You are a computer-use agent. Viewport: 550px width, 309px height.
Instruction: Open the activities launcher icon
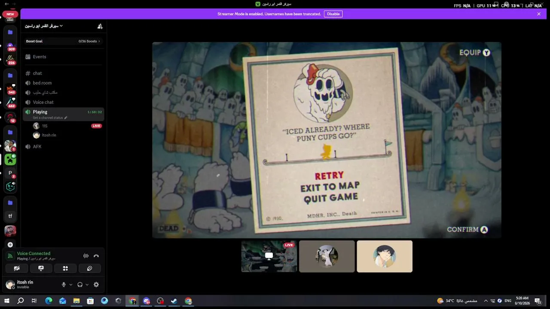point(65,268)
